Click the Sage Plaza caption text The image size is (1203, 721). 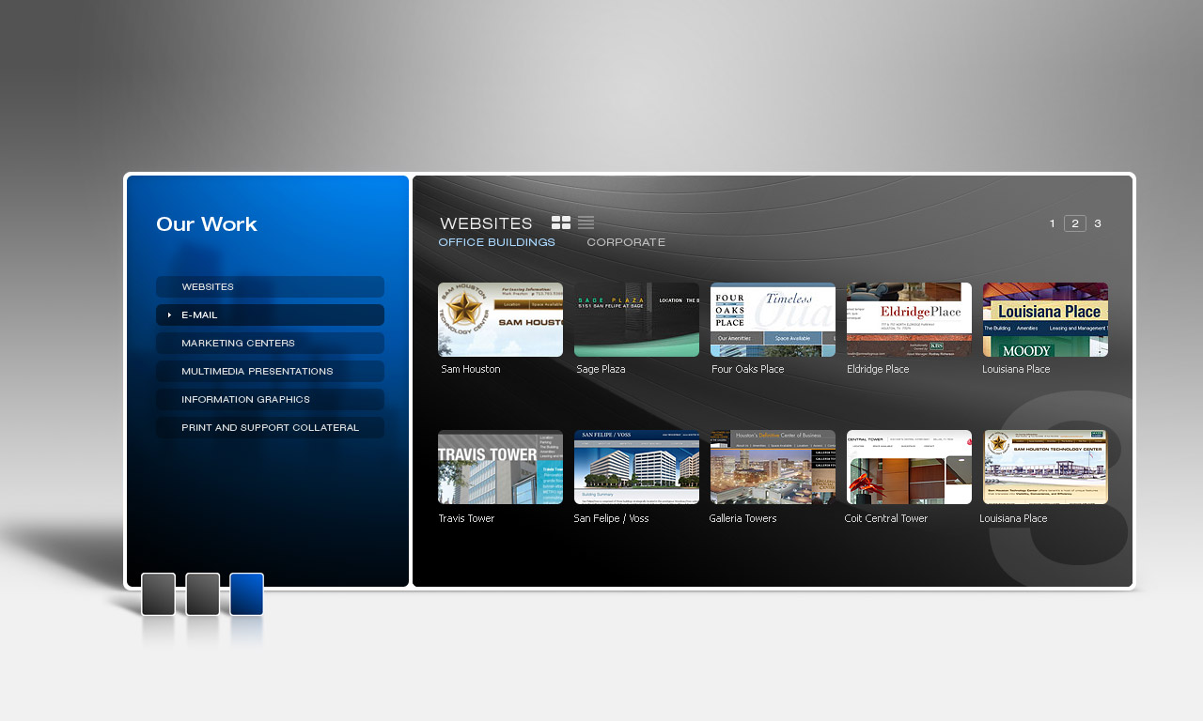[x=601, y=369]
